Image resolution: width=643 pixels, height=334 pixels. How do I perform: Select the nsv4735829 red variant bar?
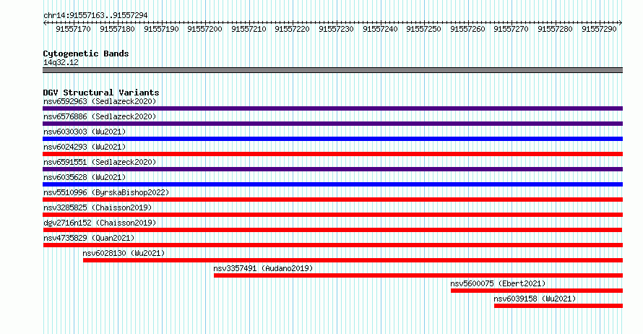click(333, 245)
